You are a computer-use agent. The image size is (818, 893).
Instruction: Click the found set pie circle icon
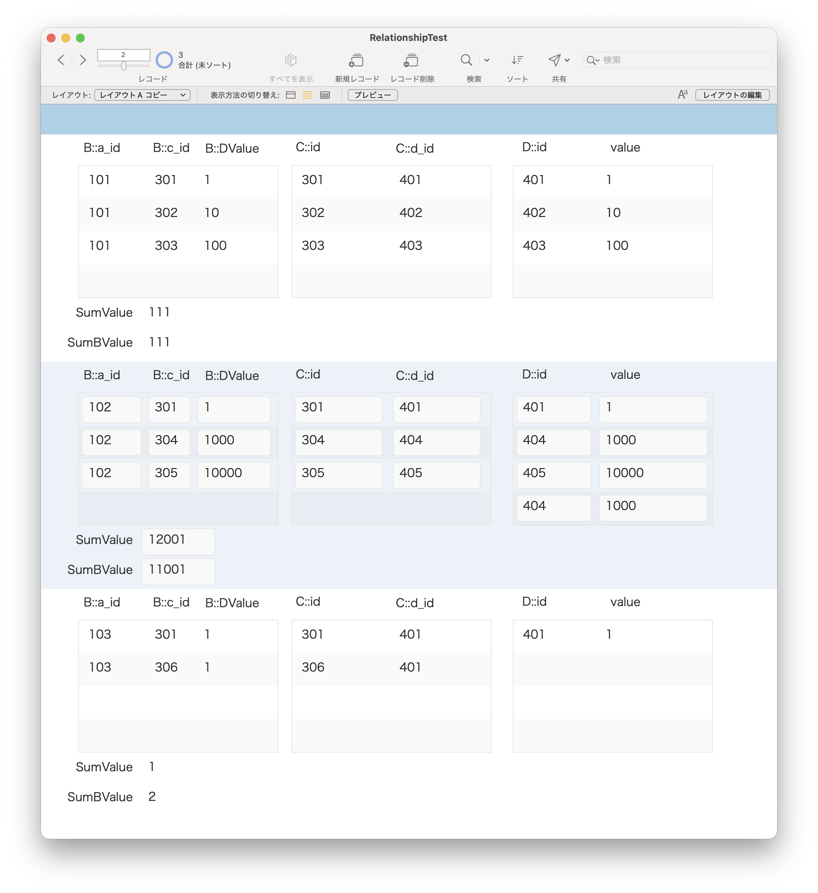(164, 60)
